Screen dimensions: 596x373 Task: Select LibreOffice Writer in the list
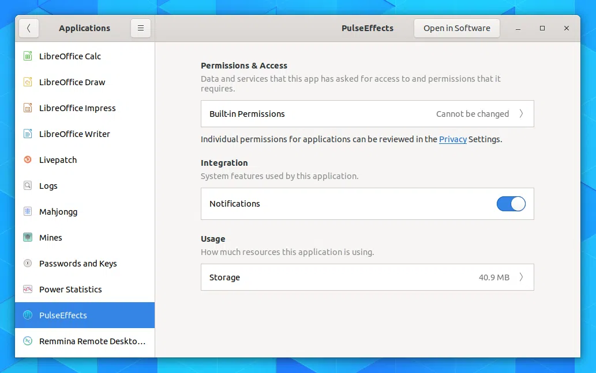pyautogui.click(x=85, y=134)
